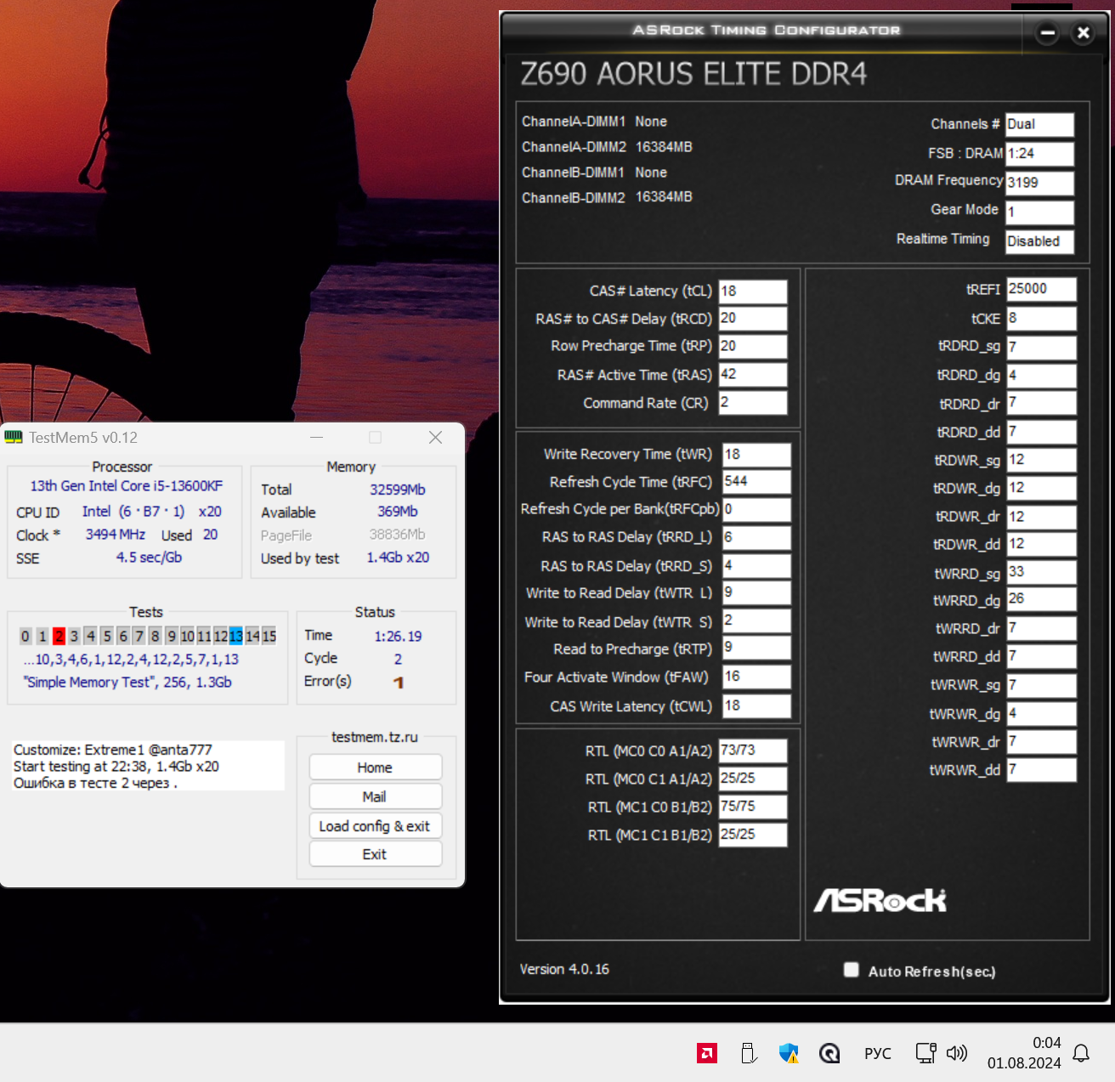This screenshot has width=1115, height=1082.
Task: Select the Refresh Cycle Time (tRFC) field
Action: [x=757, y=482]
